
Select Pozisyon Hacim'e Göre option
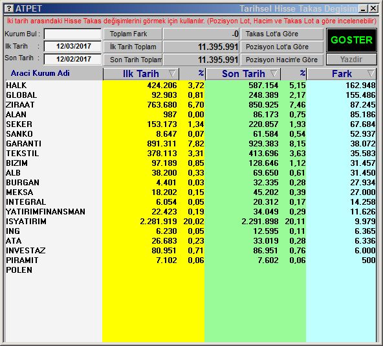point(282,60)
